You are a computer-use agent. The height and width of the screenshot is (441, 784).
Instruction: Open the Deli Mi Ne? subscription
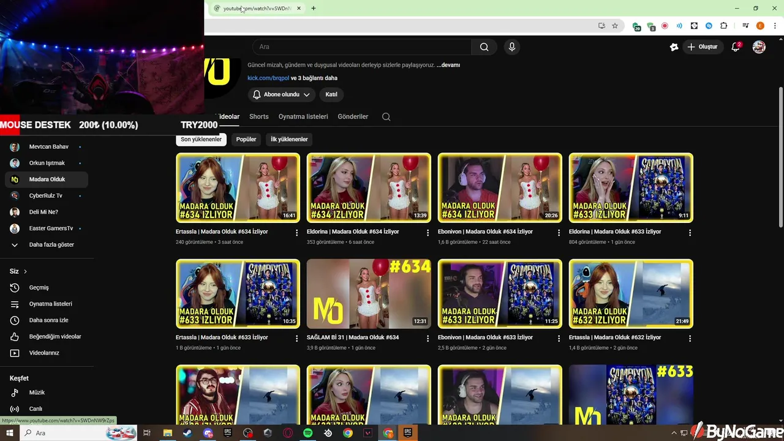pyautogui.click(x=47, y=212)
